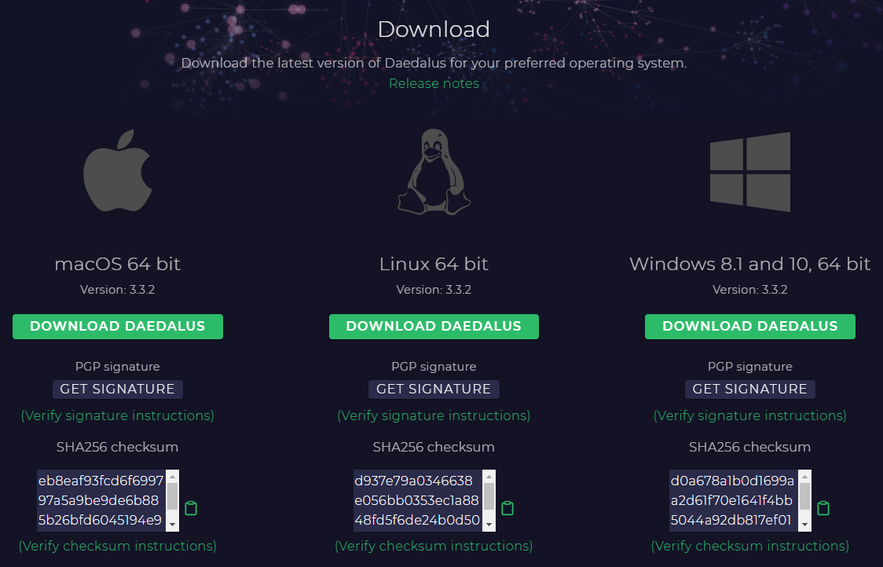Image resolution: width=883 pixels, height=567 pixels.
Task: Download Daedalus for Windows 64 bit
Action: coord(750,327)
